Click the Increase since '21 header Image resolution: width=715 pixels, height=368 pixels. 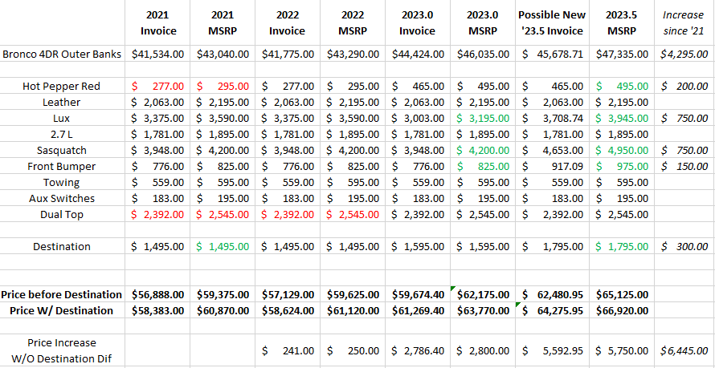tap(684, 22)
